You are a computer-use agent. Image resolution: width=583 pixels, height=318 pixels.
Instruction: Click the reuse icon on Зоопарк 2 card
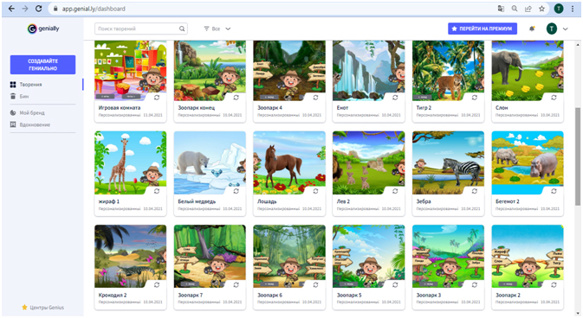pyautogui.click(x=554, y=284)
